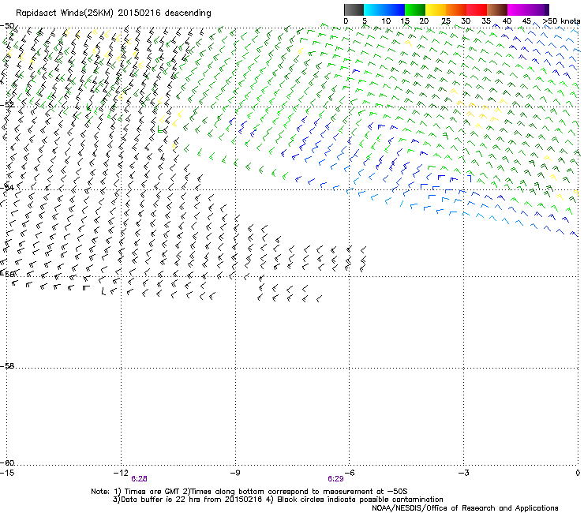The image size is (584, 513).
Task: Click the legend tick label '10'
Action: [x=386, y=21]
